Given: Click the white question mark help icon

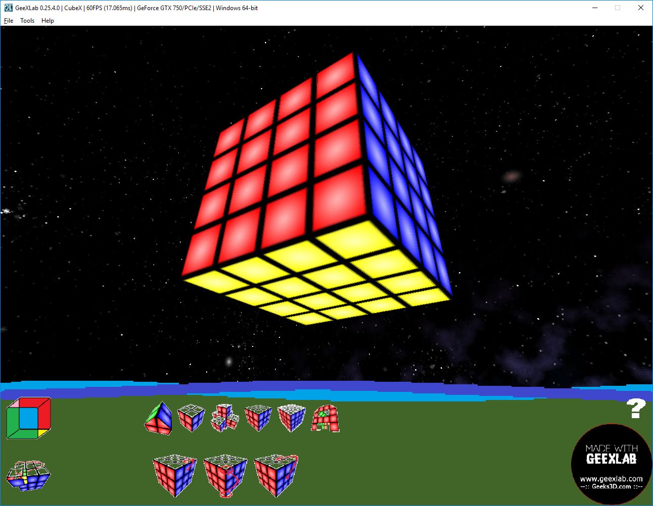Looking at the screenshot, I should click(636, 408).
